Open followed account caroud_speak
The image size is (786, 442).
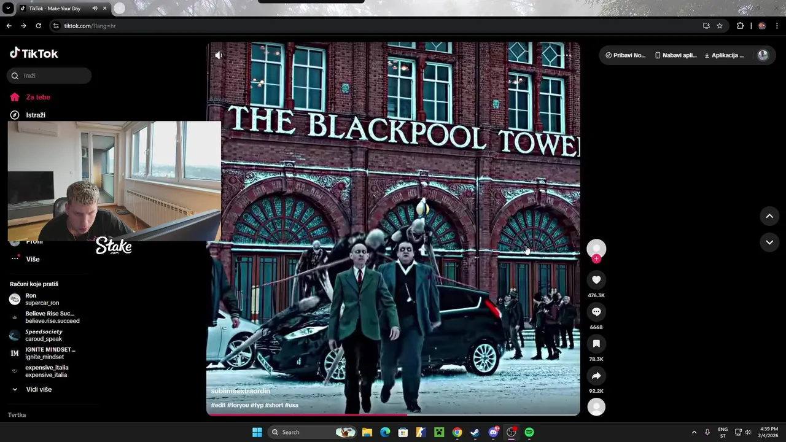(x=43, y=335)
